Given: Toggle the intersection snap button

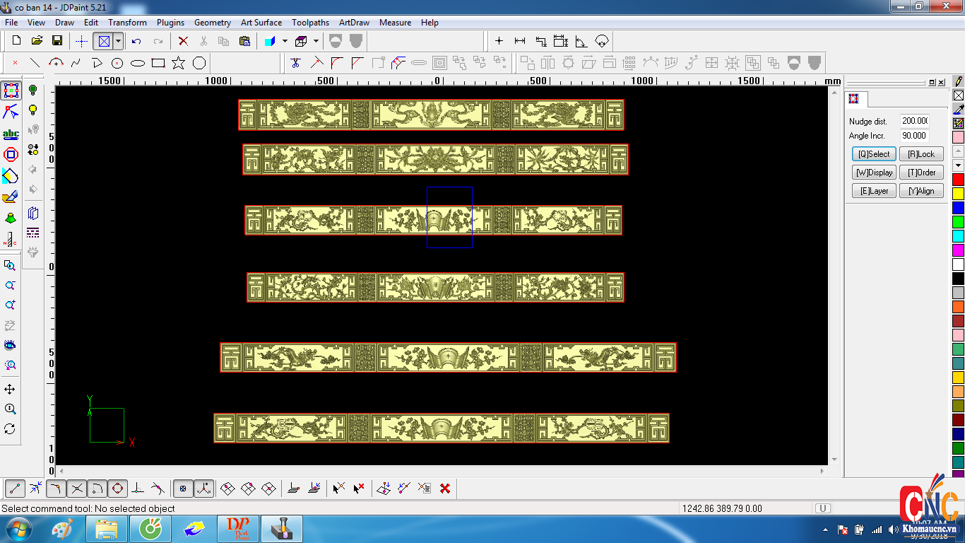Looking at the screenshot, I should [77, 488].
